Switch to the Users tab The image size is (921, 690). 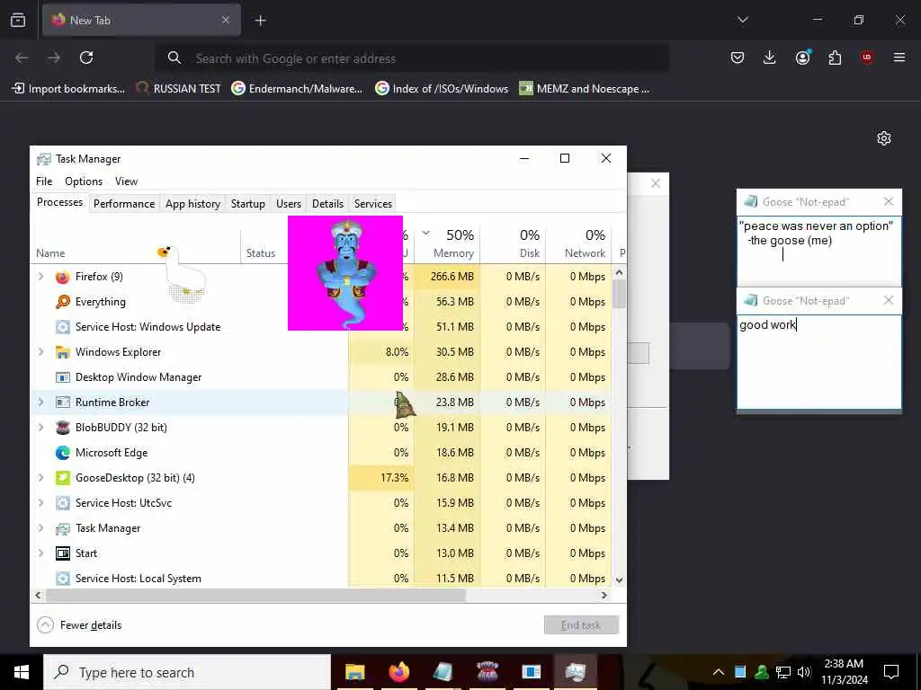point(289,204)
